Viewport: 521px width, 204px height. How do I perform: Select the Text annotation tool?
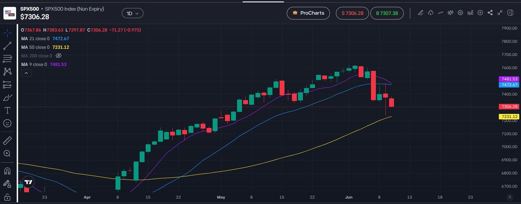7,110
